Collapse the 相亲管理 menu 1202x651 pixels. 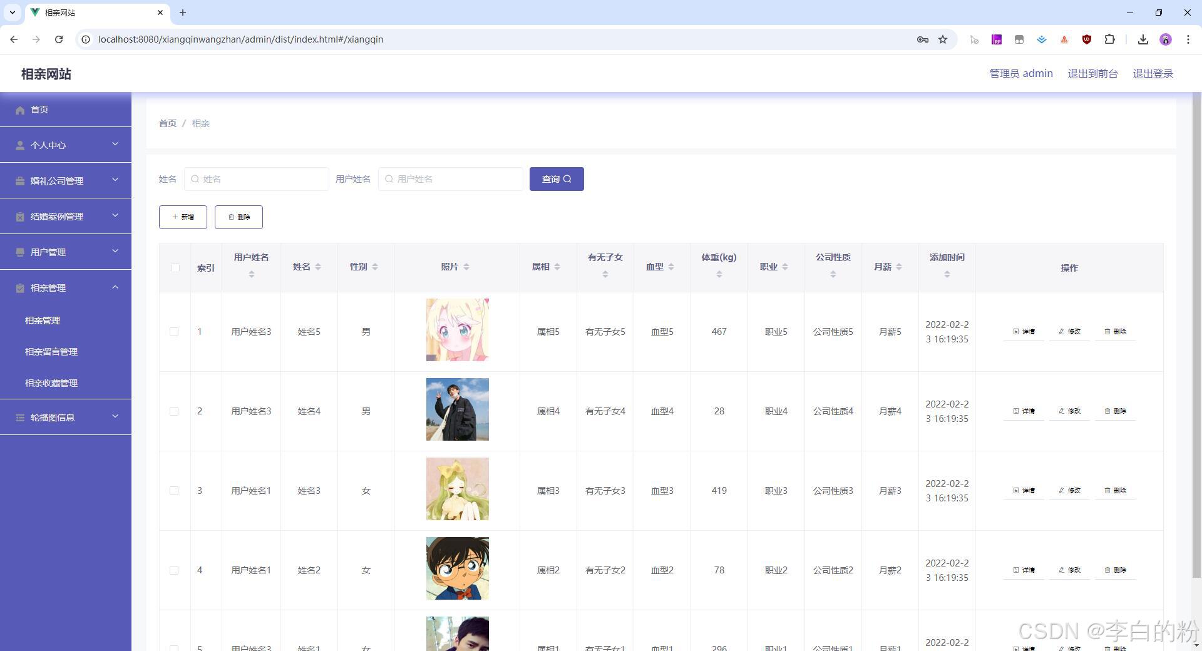click(x=115, y=287)
